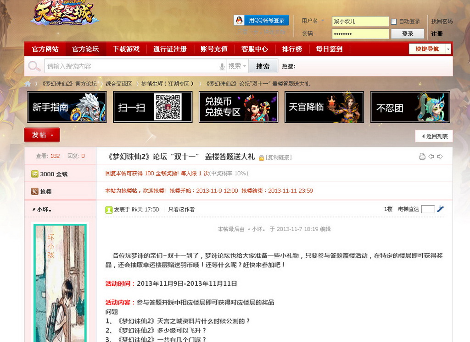Click the QQ penguin login icon
This screenshot has height=342, width=470.
(x=239, y=20)
